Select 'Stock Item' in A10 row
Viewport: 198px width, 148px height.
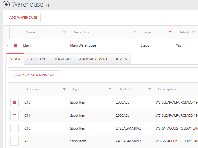(x=78, y=141)
